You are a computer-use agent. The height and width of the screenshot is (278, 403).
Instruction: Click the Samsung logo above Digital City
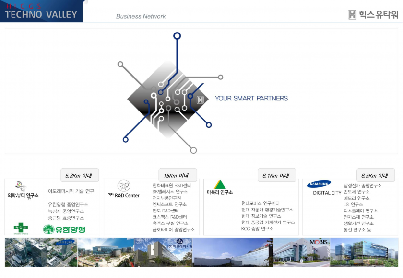click(319, 184)
